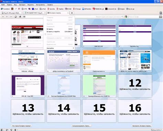
Task: Expand the address bar history dropdown arrow
Action: point(122,17)
